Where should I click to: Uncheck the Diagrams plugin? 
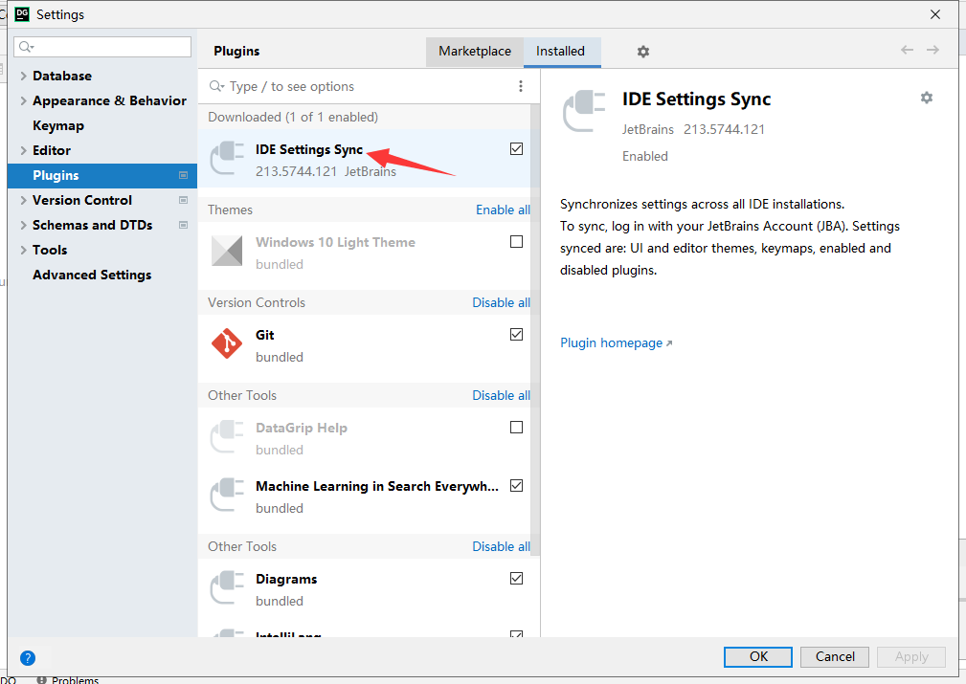point(516,578)
